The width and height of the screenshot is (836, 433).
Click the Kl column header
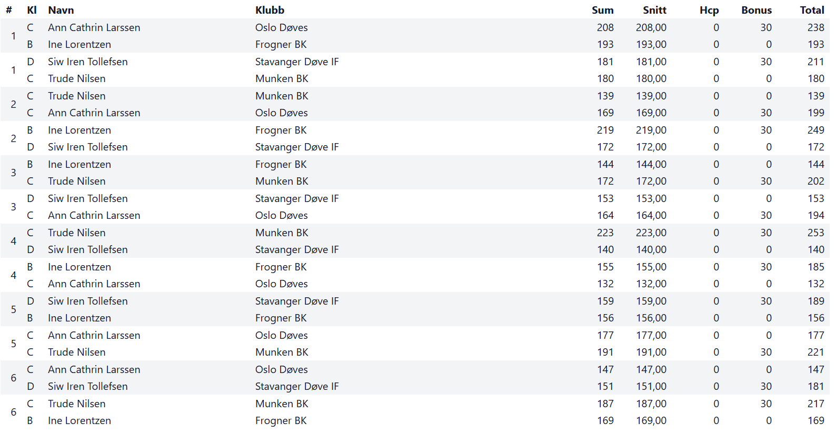click(x=32, y=10)
